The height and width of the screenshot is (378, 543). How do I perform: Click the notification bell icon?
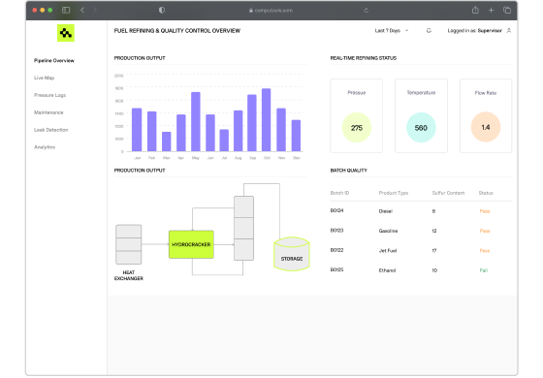(x=429, y=30)
